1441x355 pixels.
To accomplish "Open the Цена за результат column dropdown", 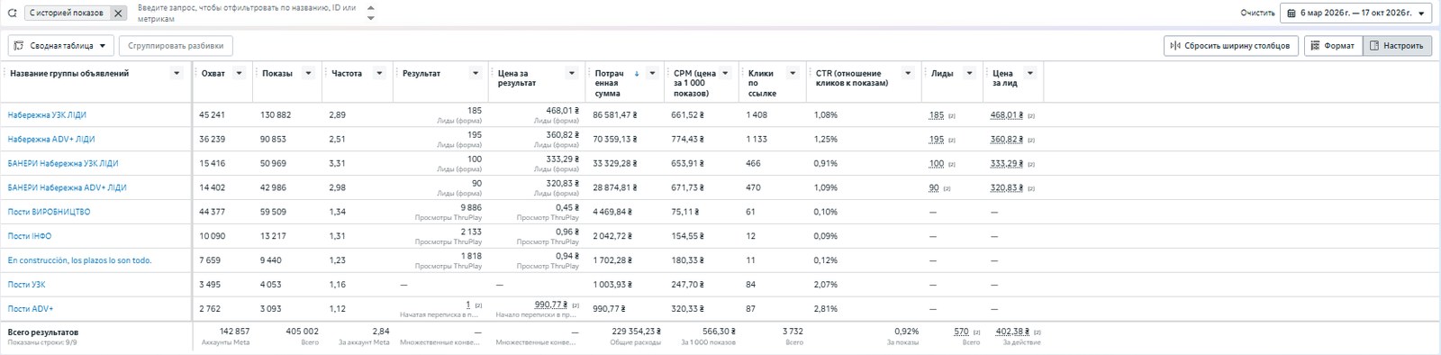I will [x=572, y=74].
